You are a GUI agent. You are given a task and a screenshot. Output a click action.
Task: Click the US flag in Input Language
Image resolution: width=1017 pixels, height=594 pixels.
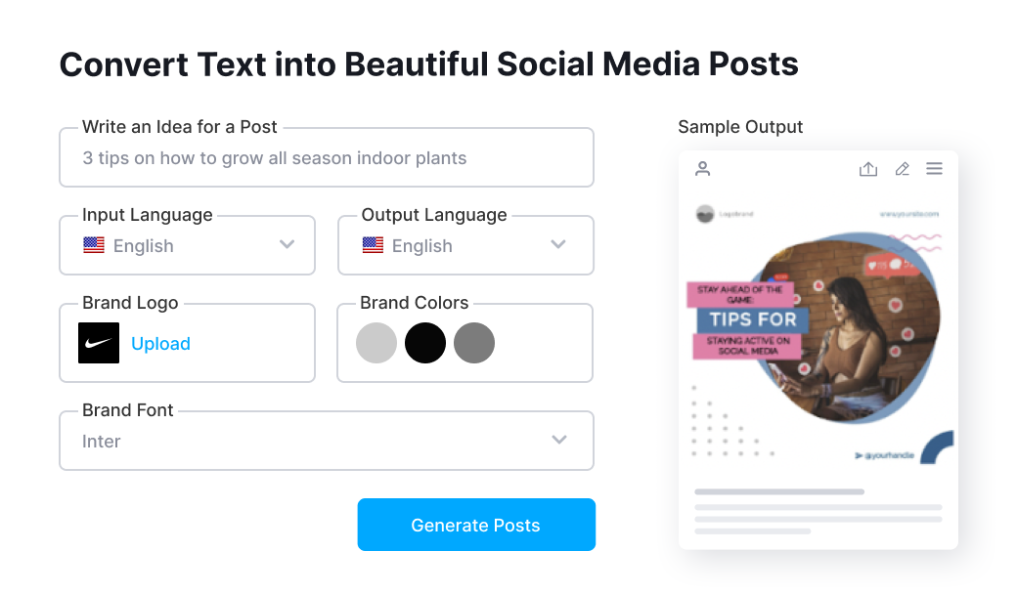[94, 245]
